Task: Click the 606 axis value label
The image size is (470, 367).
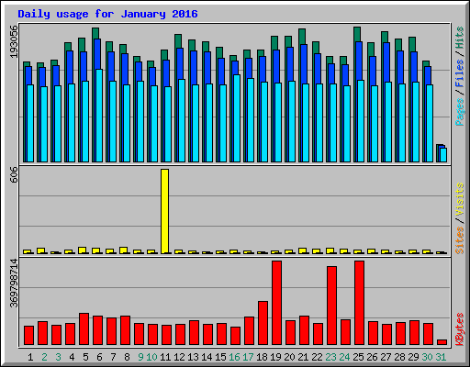Action: [14, 174]
